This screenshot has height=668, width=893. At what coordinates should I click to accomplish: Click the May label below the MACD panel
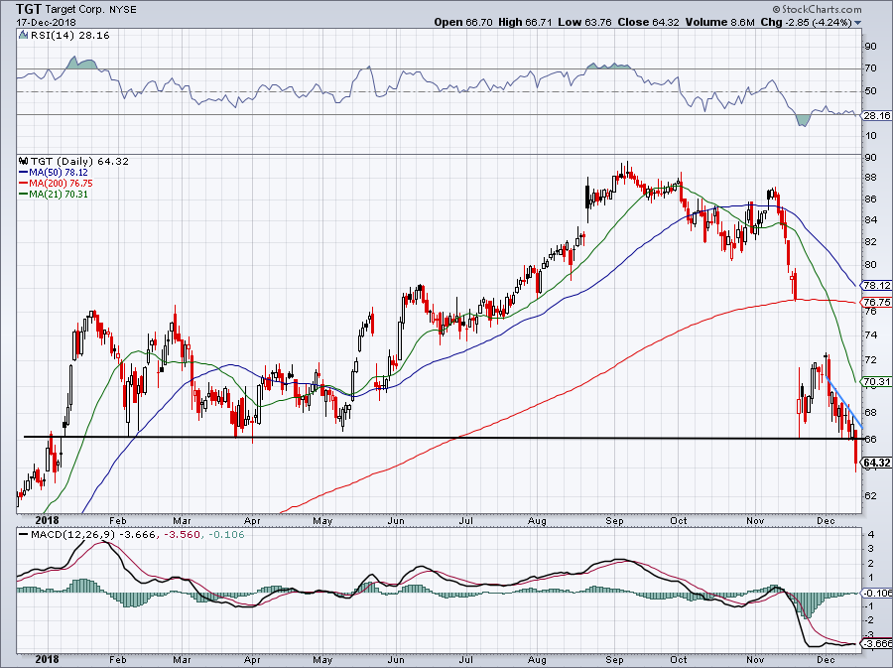point(322,659)
